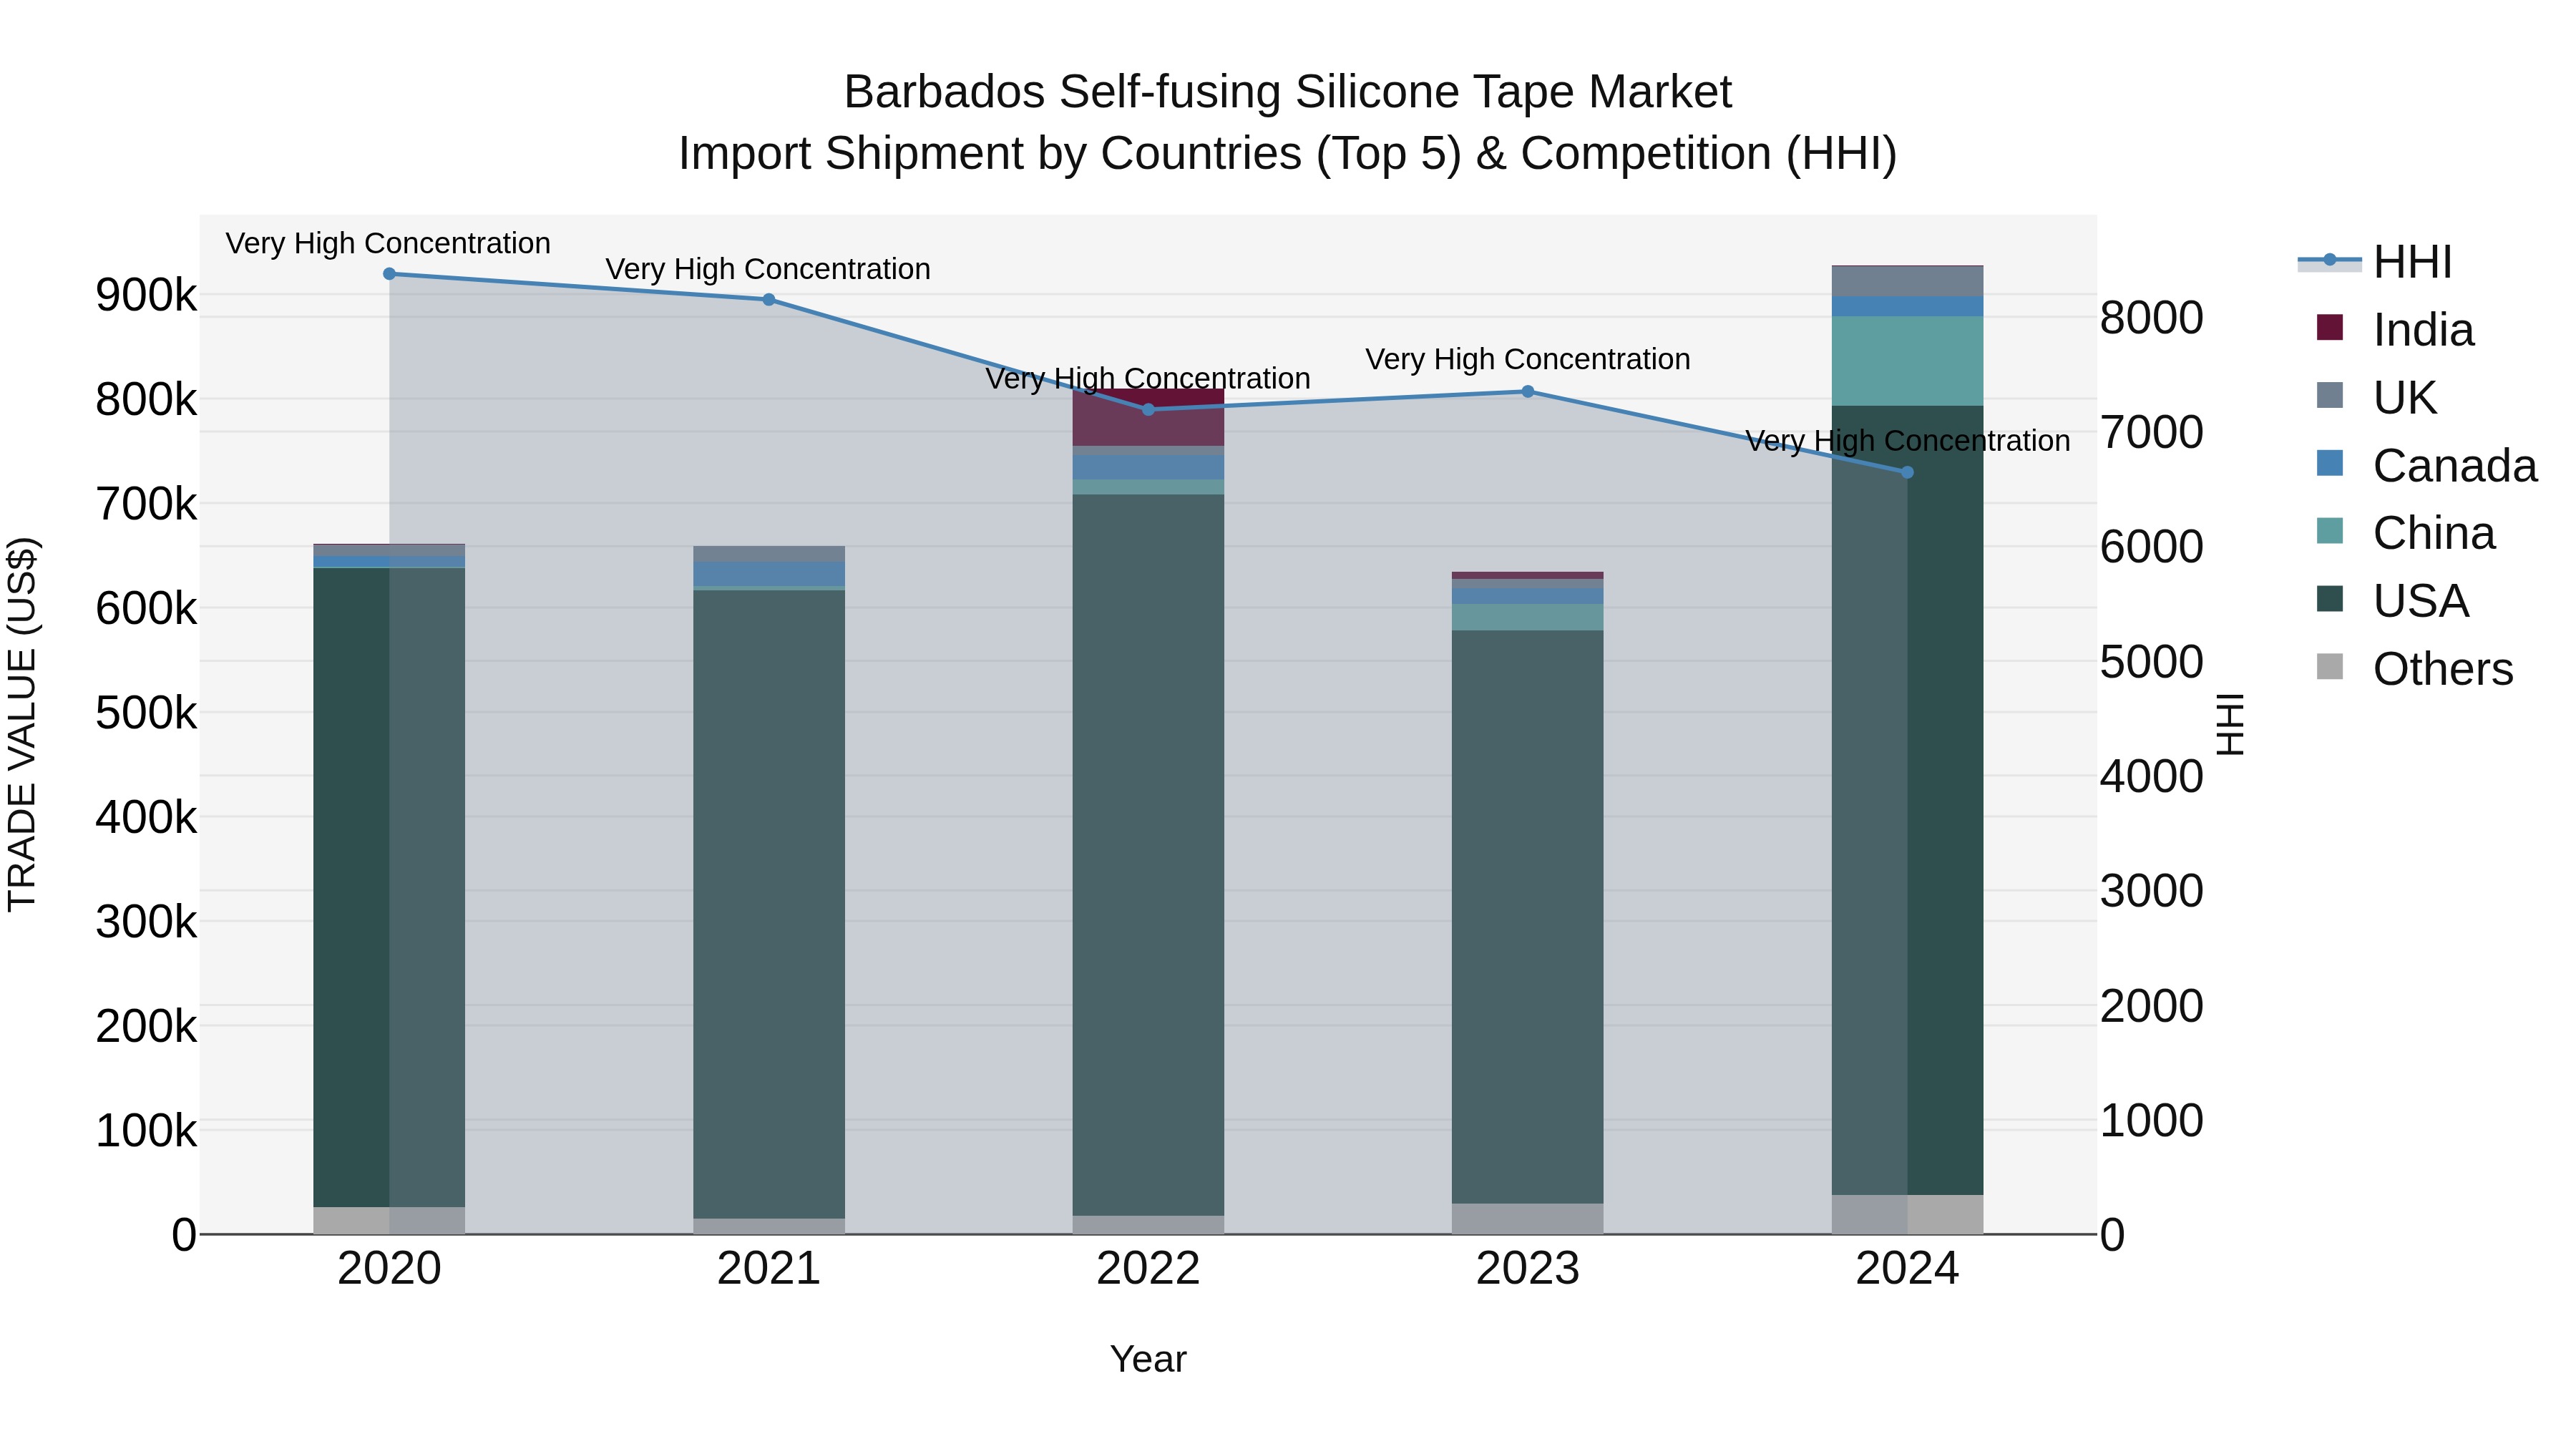Toggle the Others legend entry
Image resolution: width=2576 pixels, height=1449 pixels.
click(x=2415, y=669)
